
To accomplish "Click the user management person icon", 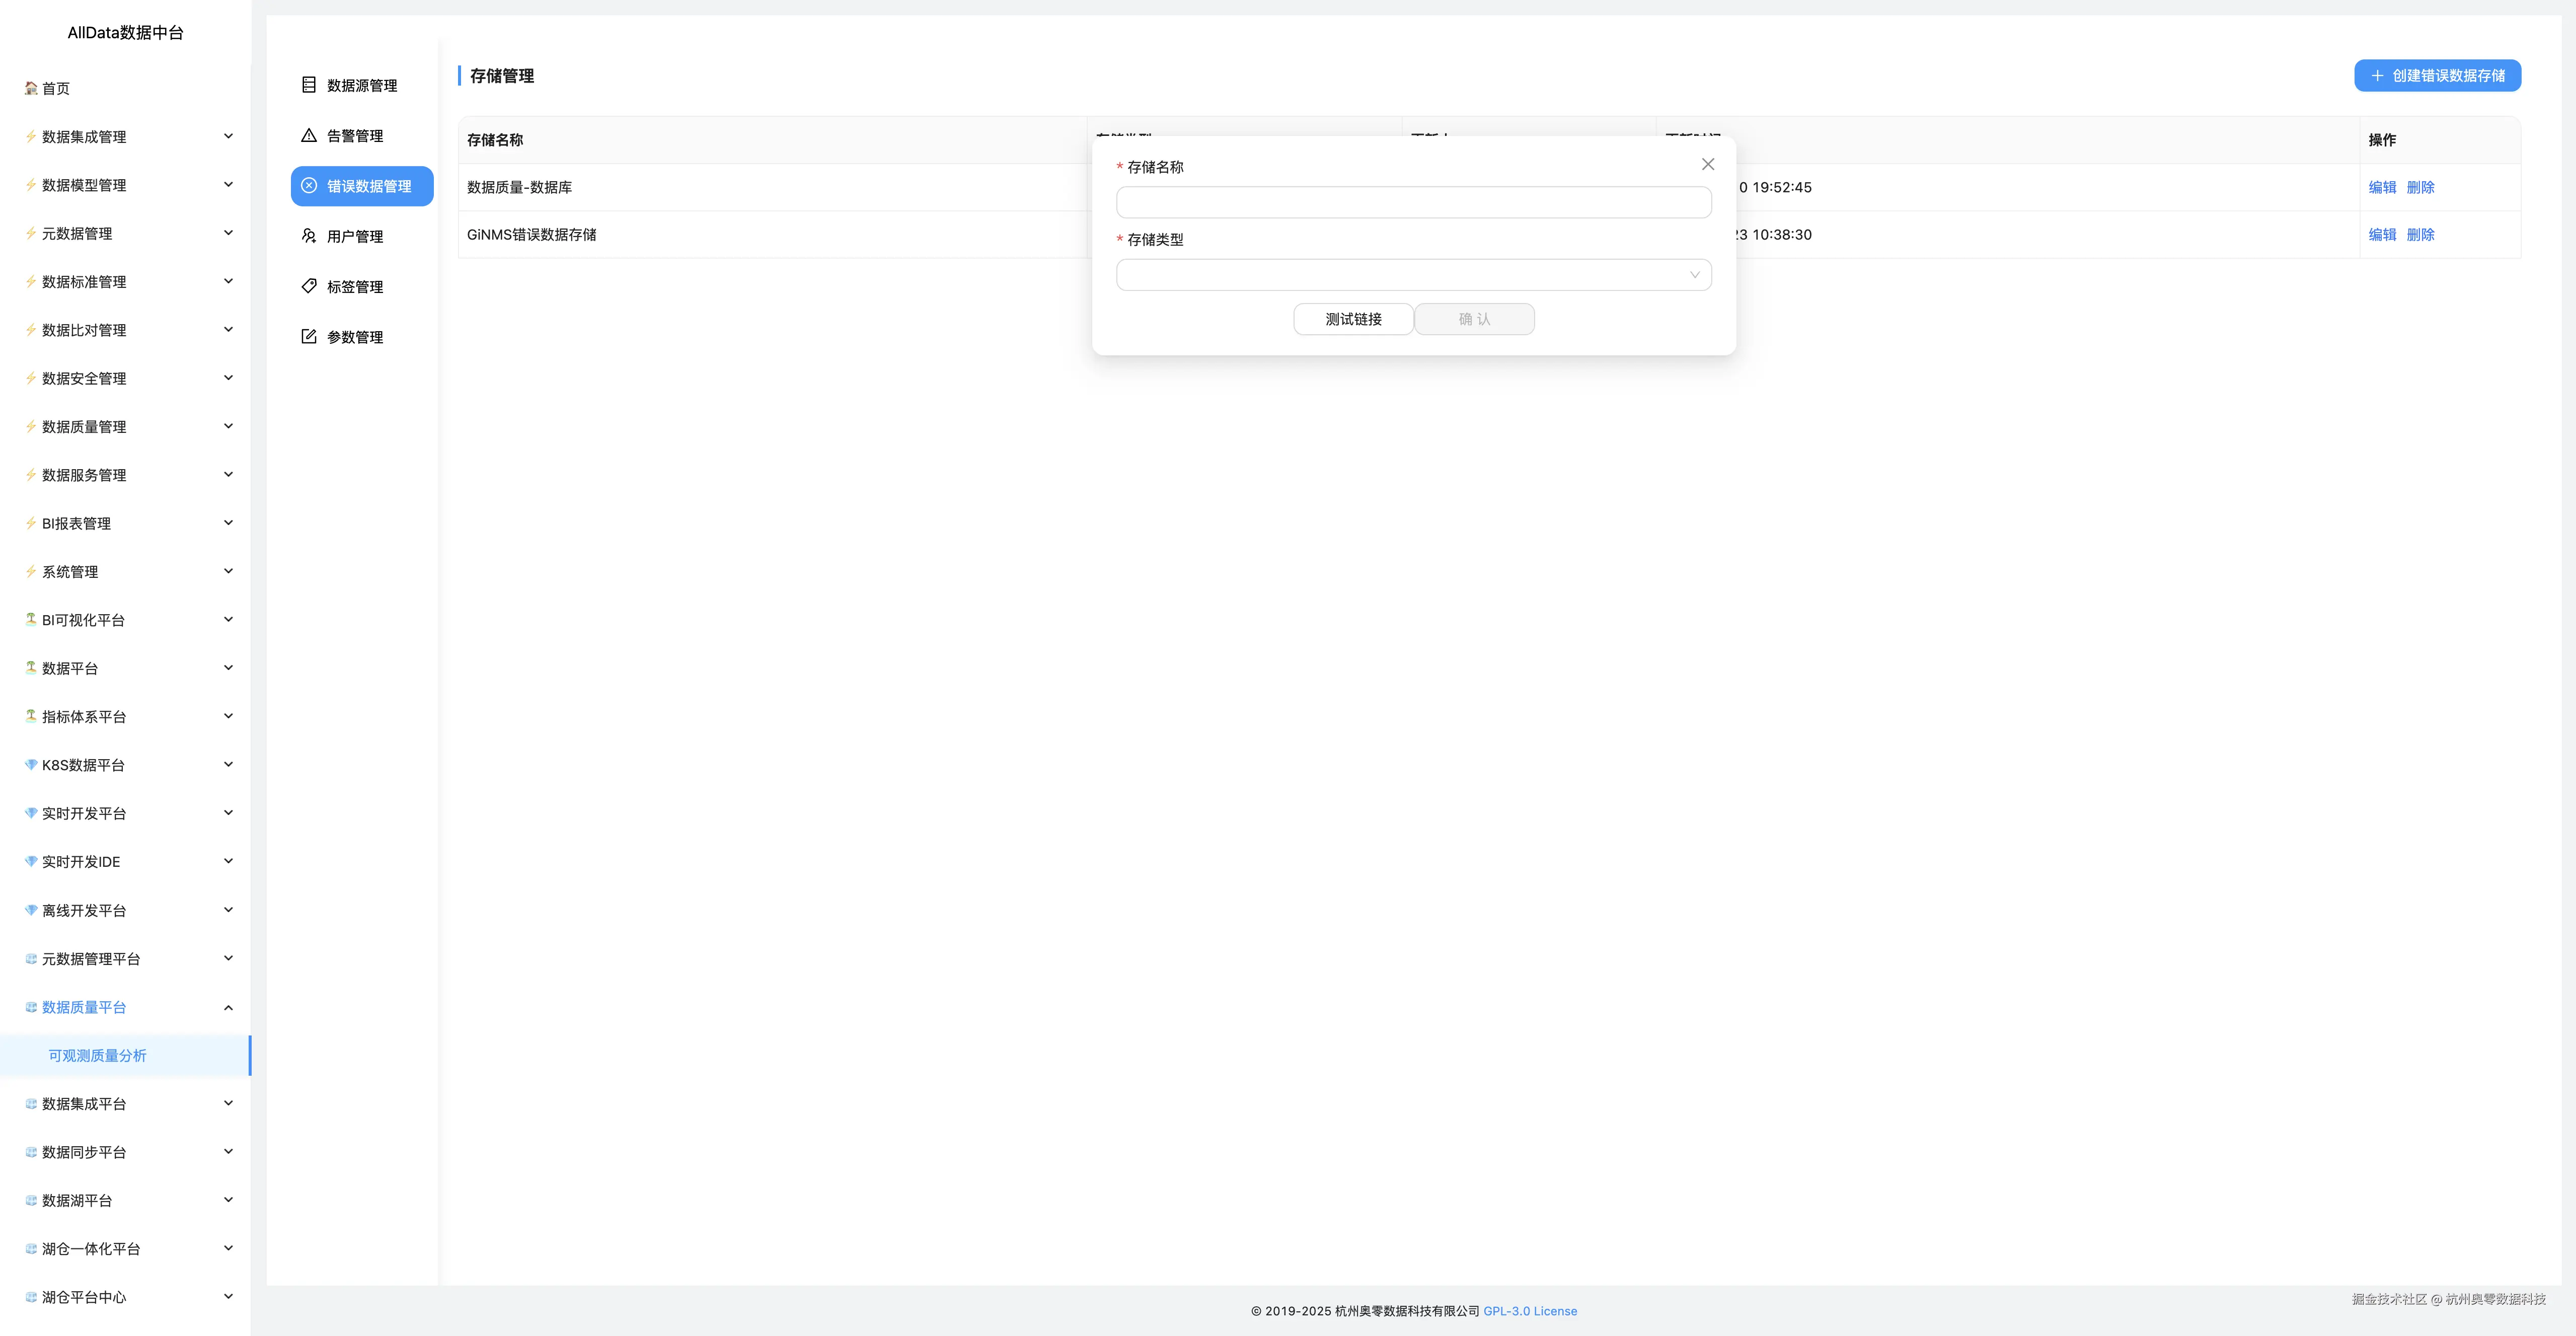I will (309, 236).
